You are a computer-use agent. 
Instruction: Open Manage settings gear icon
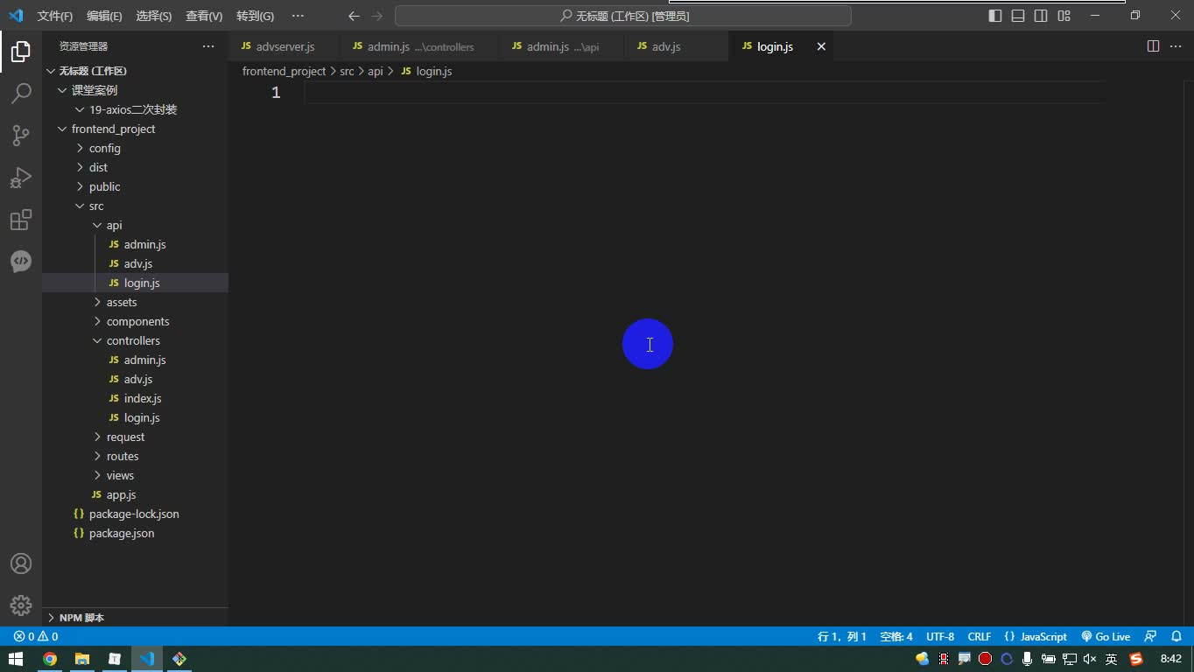click(21, 605)
